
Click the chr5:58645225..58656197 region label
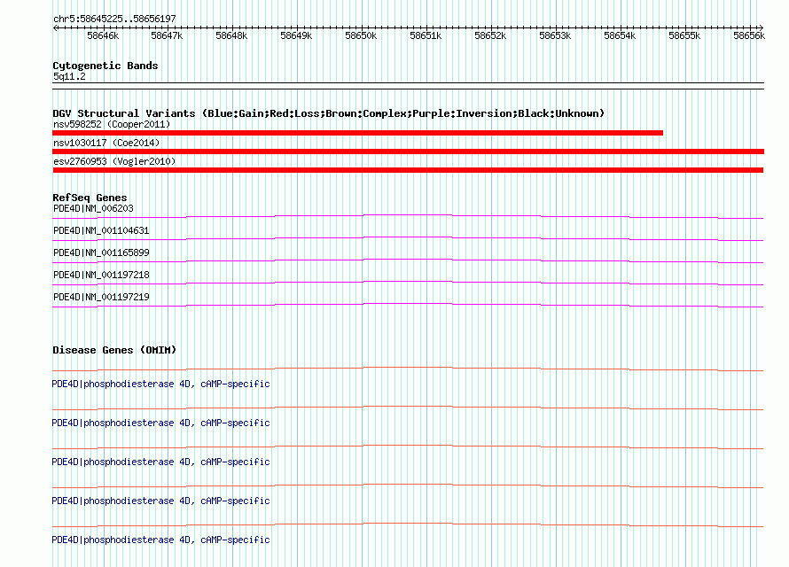click(x=114, y=19)
